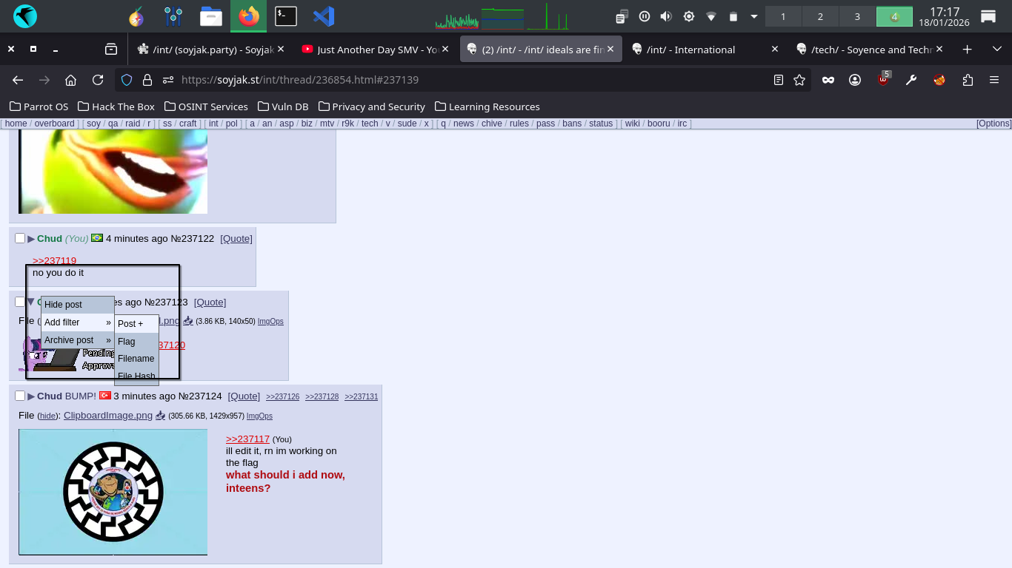Go to the overboard board link
Viewport: 1012px width, 568px height.
[x=54, y=124]
